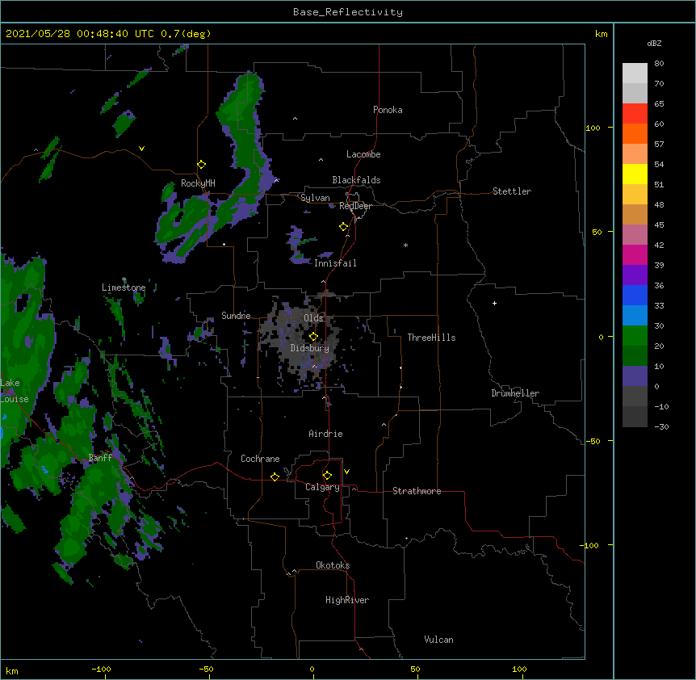696x680 pixels.
Task: Click the Strathmore label
Action: (417, 491)
